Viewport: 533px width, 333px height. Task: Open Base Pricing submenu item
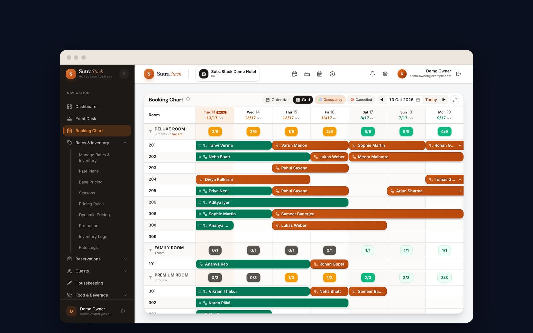point(91,182)
